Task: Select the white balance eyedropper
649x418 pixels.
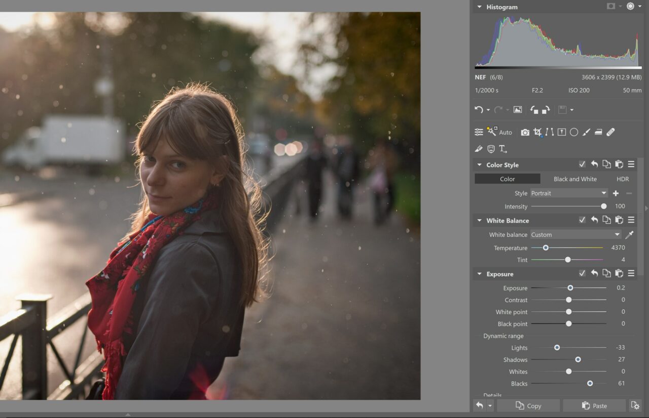Action: 630,234
